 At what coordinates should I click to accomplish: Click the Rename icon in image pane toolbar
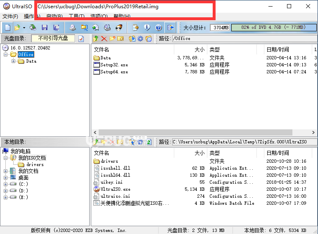[120, 38]
